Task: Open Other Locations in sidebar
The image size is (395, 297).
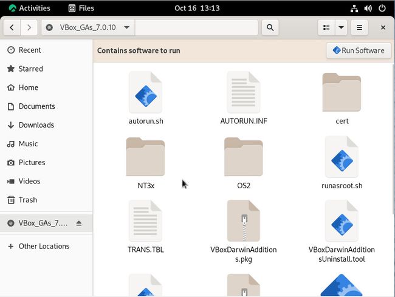Action: [x=46, y=246]
